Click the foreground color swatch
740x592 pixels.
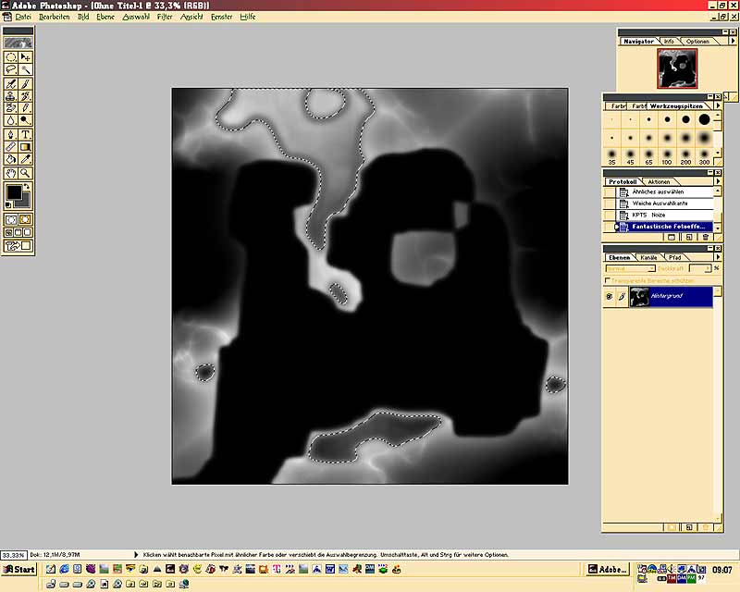pos(15,192)
